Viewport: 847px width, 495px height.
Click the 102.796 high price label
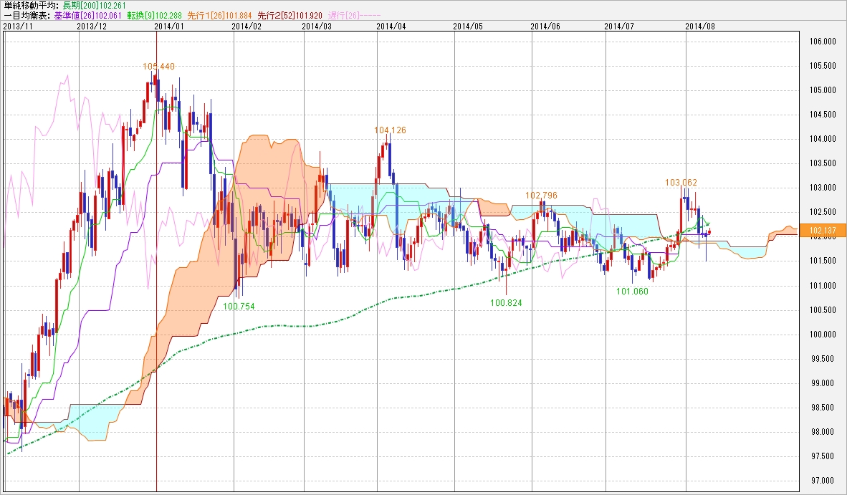click(x=541, y=195)
